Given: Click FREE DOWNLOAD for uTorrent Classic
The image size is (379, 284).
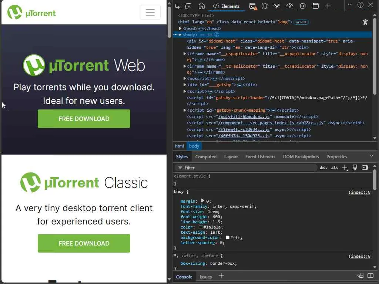Looking at the screenshot, I should [x=84, y=243].
